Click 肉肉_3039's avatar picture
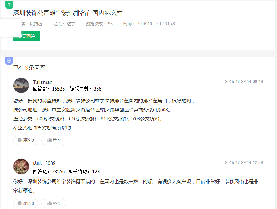This screenshot has width=277, height=209. point(21,166)
